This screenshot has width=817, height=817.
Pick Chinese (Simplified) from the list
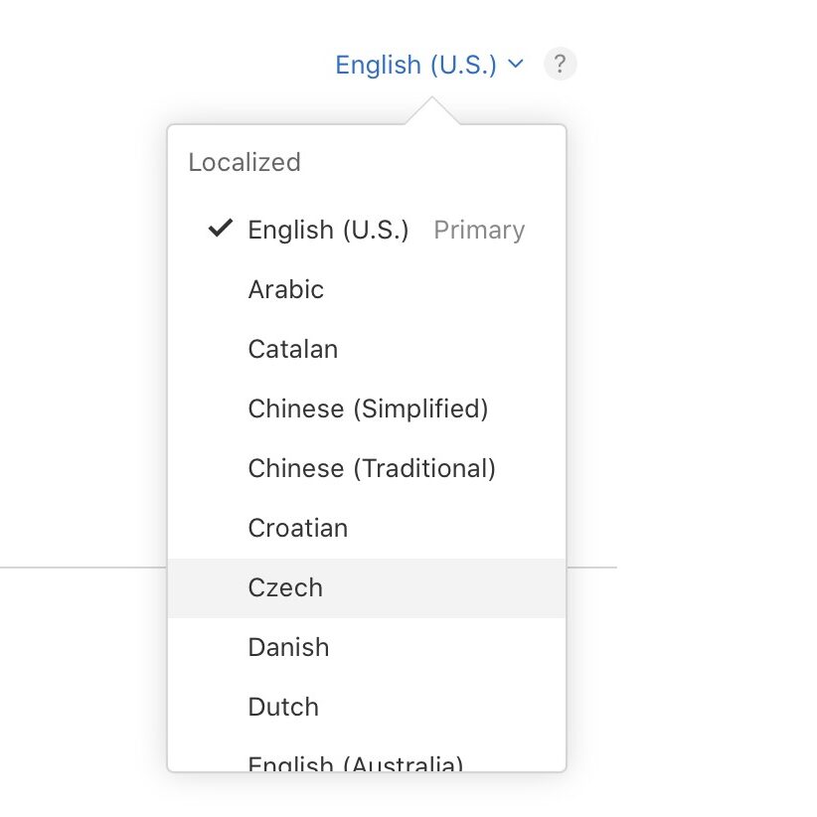368,408
